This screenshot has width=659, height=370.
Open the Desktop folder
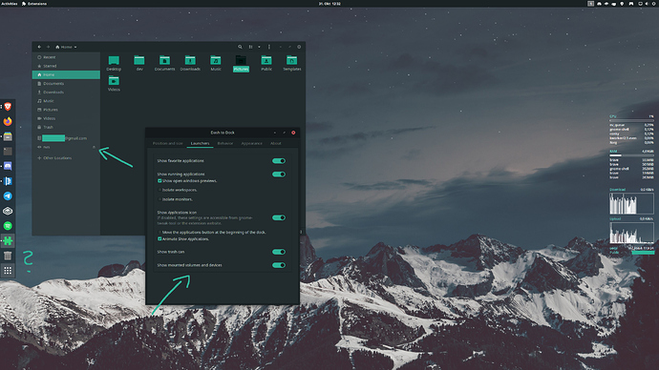point(114,63)
